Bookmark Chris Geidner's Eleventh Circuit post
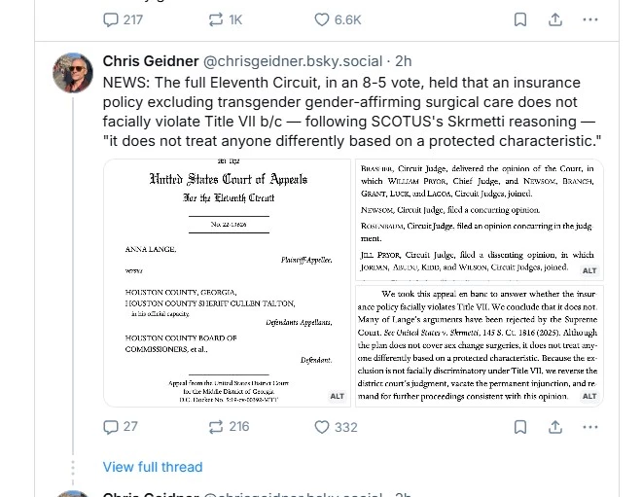642x497 pixels. (x=520, y=427)
